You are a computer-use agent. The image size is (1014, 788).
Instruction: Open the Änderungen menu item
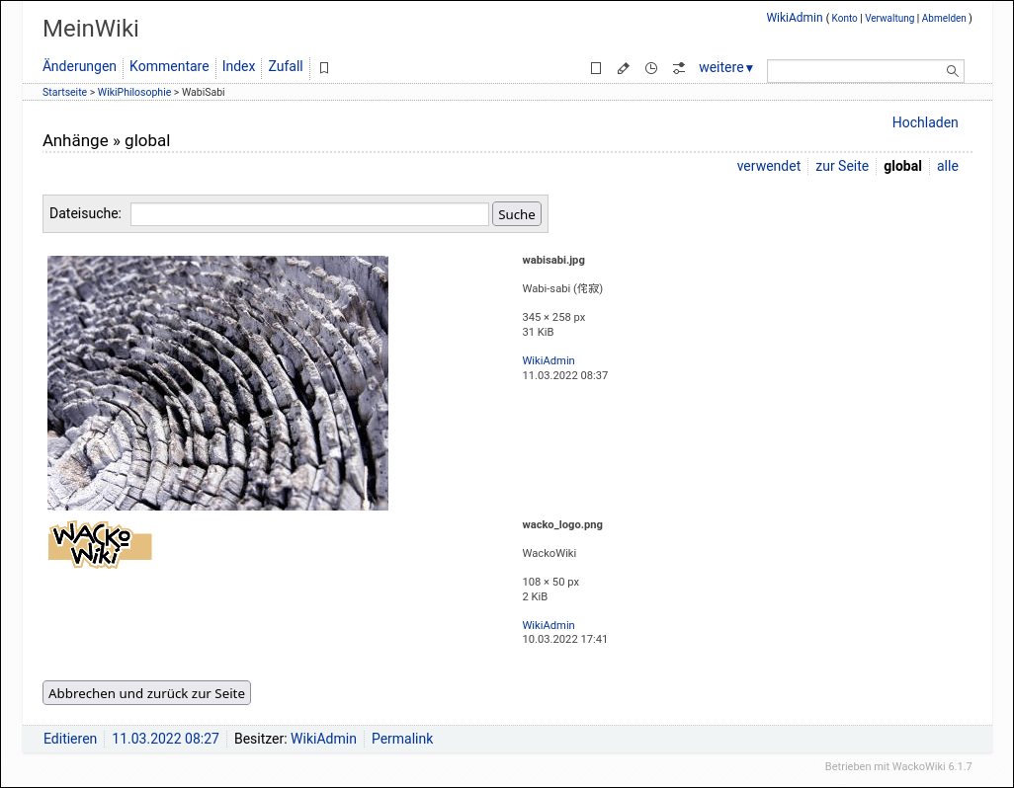pyautogui.click(x=79, y=66)
